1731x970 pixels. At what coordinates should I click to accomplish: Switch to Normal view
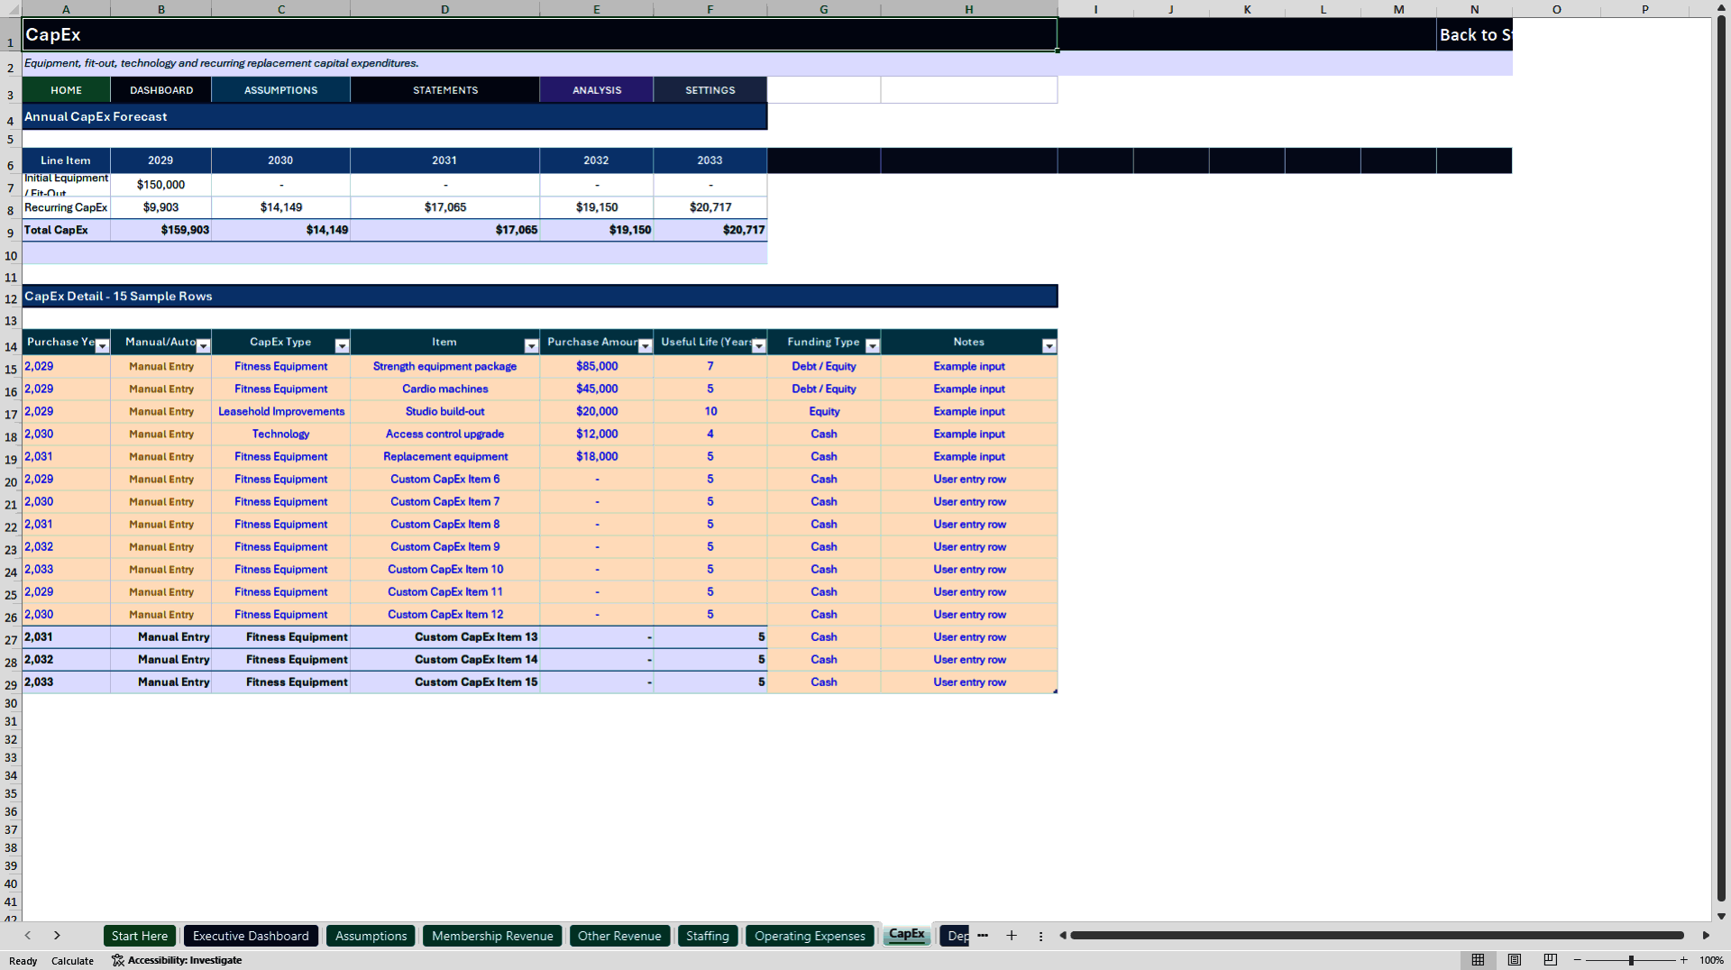tap(1478, 960)
